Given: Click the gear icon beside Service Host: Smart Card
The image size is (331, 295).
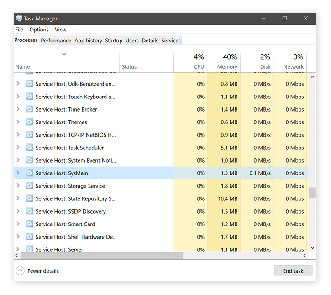Looking at the screenshot, I should point(29,224).
